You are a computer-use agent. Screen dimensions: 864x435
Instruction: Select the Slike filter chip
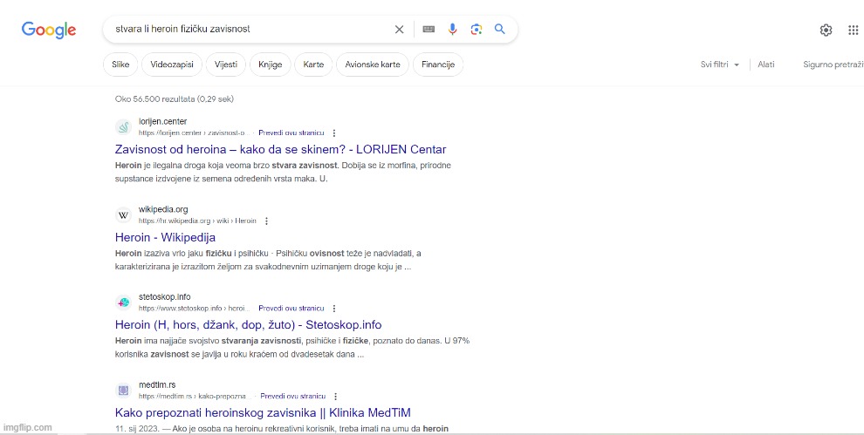click(120, 65)
